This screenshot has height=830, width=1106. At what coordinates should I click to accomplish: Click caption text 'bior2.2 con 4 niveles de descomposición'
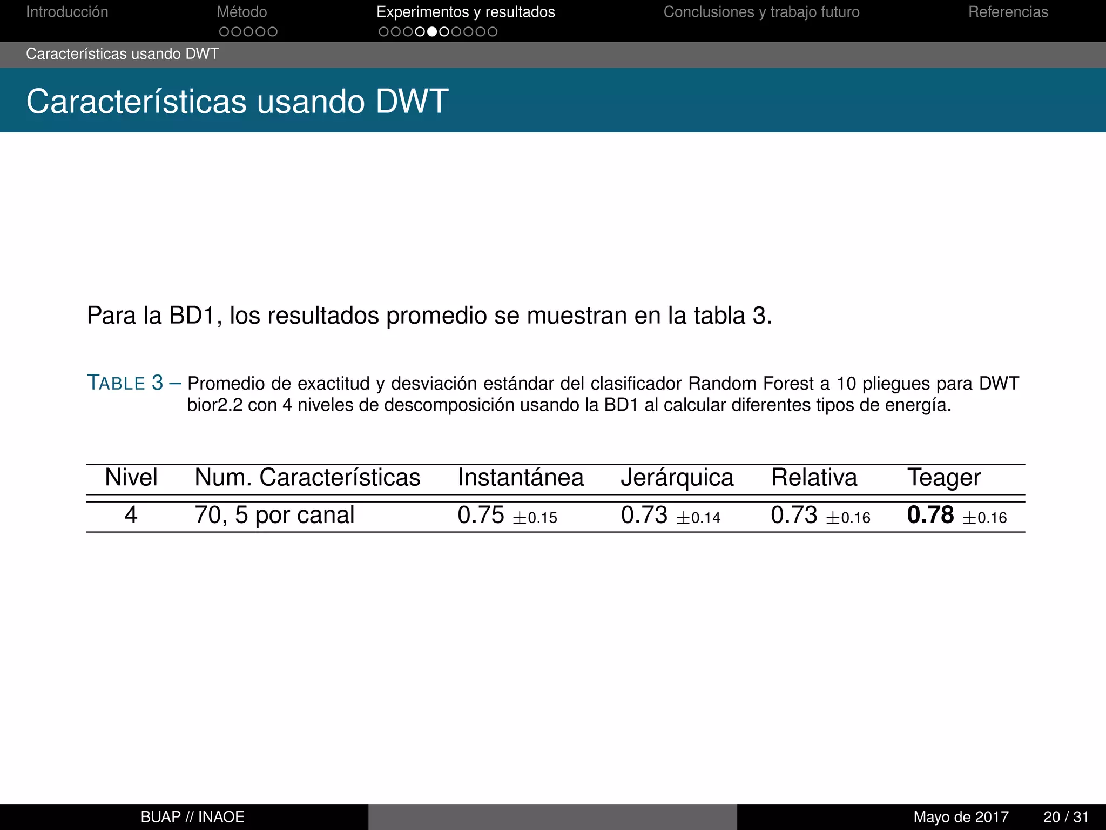(351, 405)
